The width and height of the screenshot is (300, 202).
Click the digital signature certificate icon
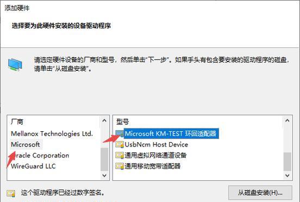[x=11, y=193]
